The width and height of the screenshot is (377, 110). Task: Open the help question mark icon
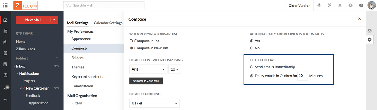tap(361, 5)
